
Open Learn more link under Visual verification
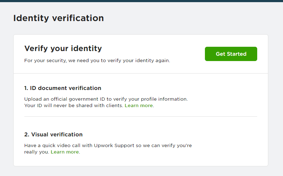[x=65, y=152]
